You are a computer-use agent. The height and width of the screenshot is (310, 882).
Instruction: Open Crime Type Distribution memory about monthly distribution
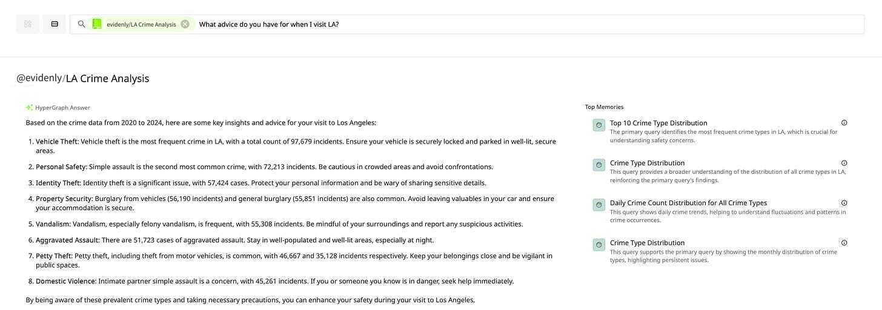[x=647, y=243]
